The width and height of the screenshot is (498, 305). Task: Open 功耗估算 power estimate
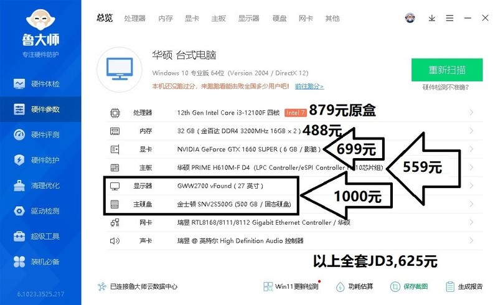354,286
